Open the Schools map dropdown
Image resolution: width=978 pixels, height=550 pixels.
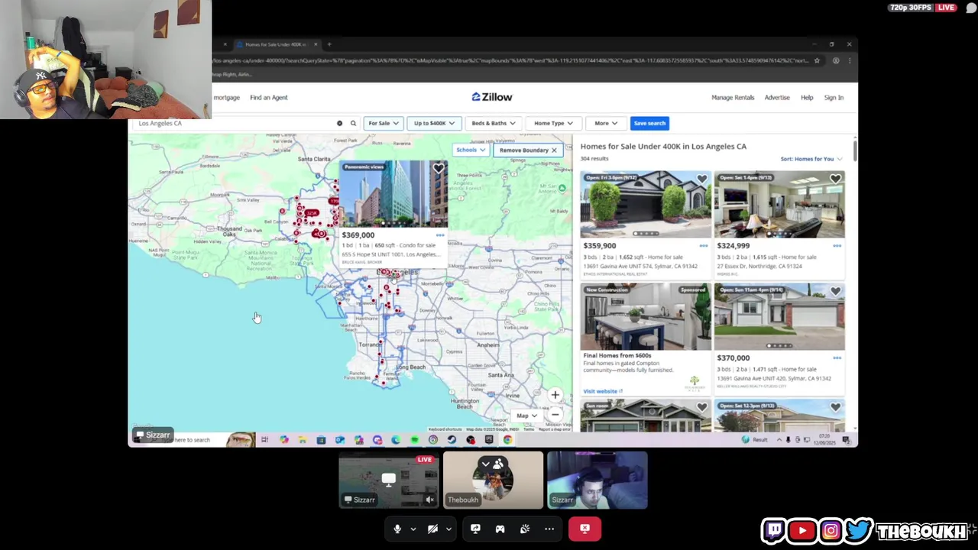click(x=471, y=150)
